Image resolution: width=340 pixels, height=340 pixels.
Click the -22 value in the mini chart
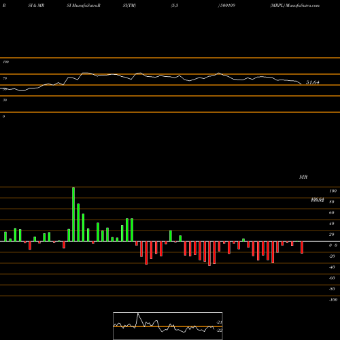tap(219, 330)
